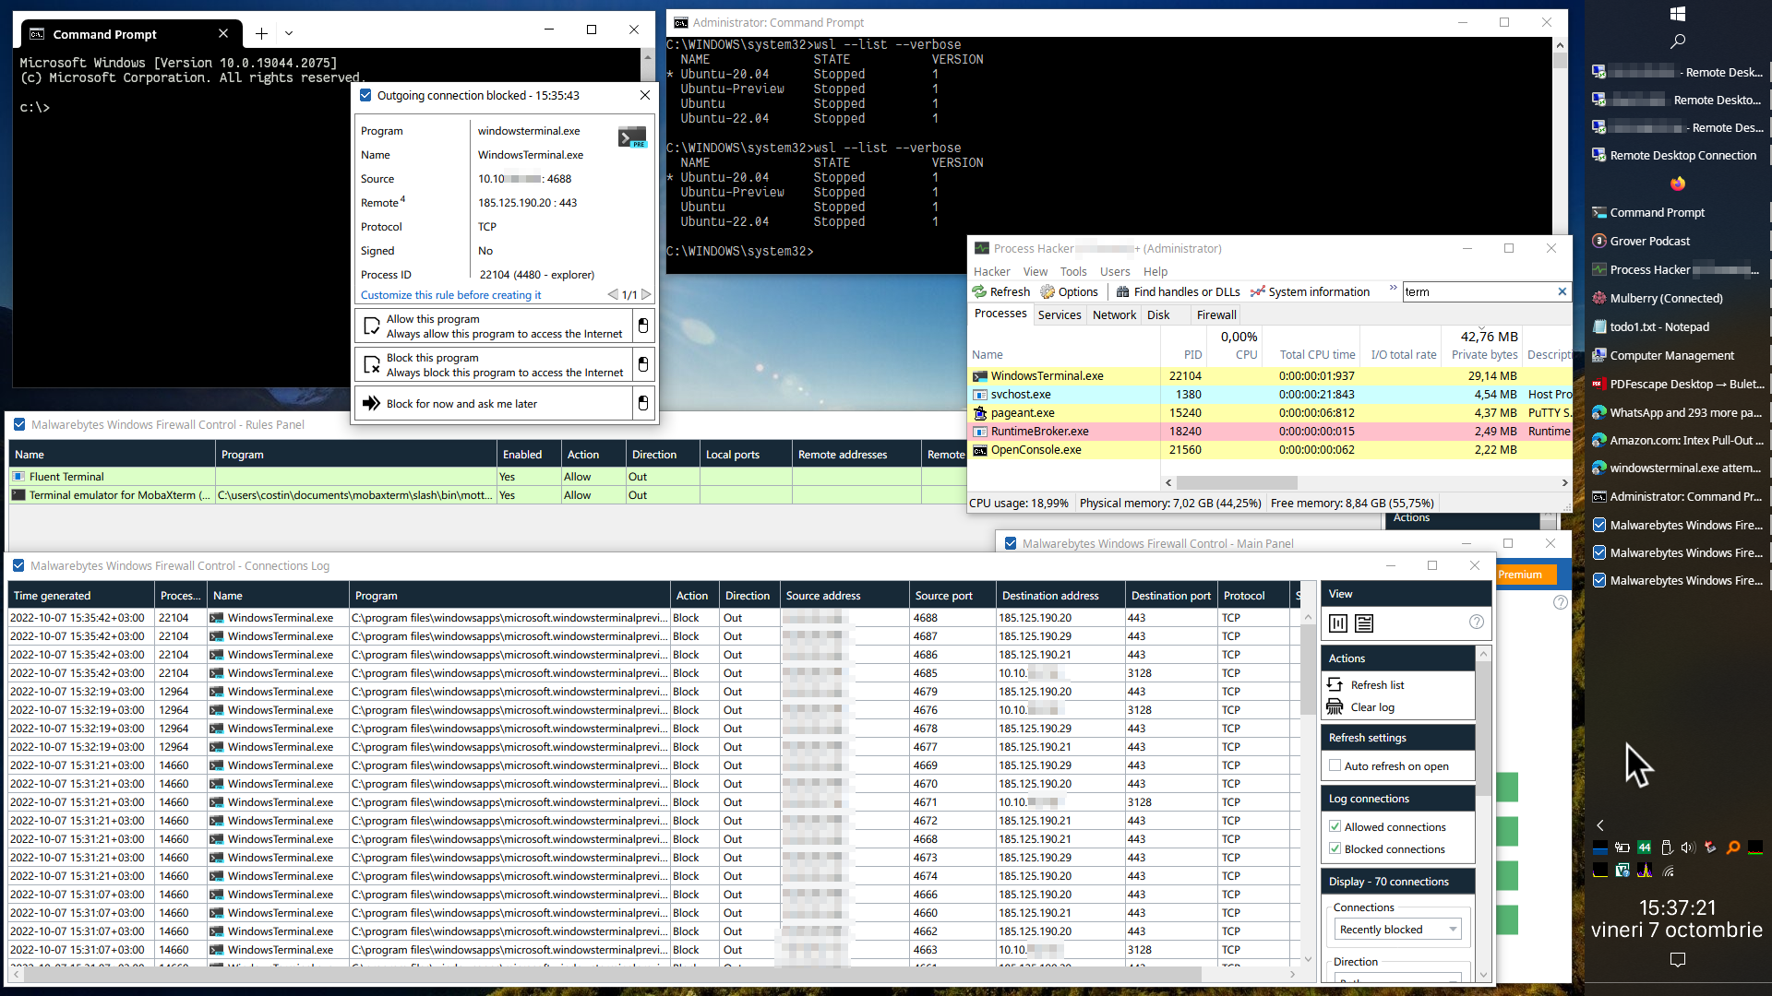Image resolution: width=1772 pixels, height=996 pixels.
Task: Disable Blocked connections logging
Action: [1335, 848]
